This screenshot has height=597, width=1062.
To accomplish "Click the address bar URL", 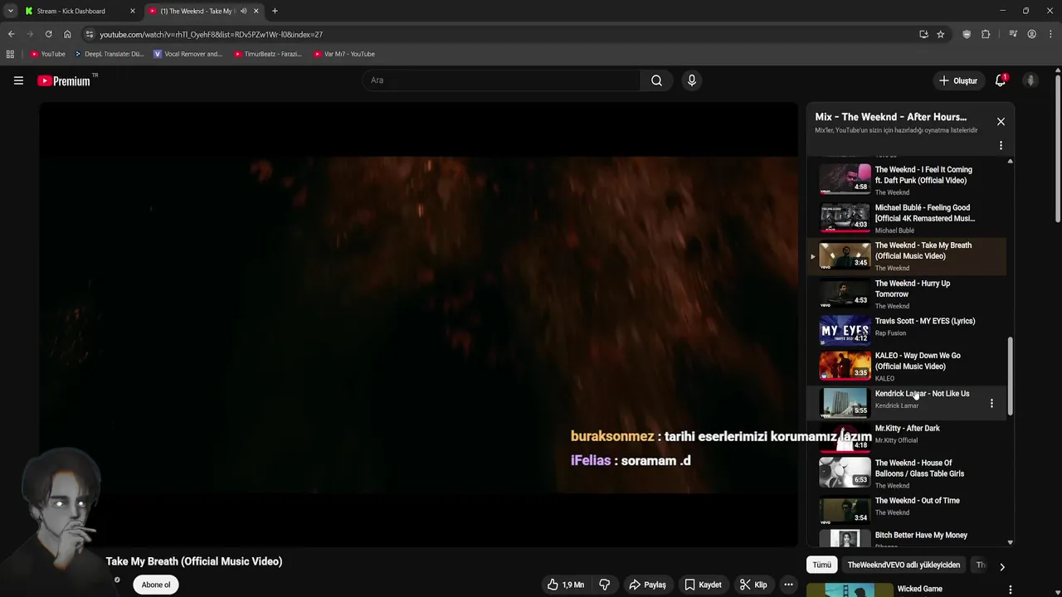I will (x=212, y=35).
